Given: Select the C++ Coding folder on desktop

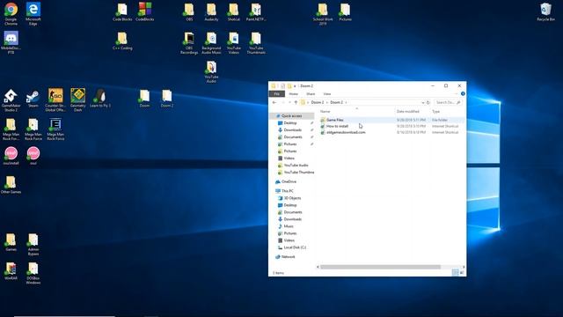Looking at the screenshot, I should click(122, 41).
